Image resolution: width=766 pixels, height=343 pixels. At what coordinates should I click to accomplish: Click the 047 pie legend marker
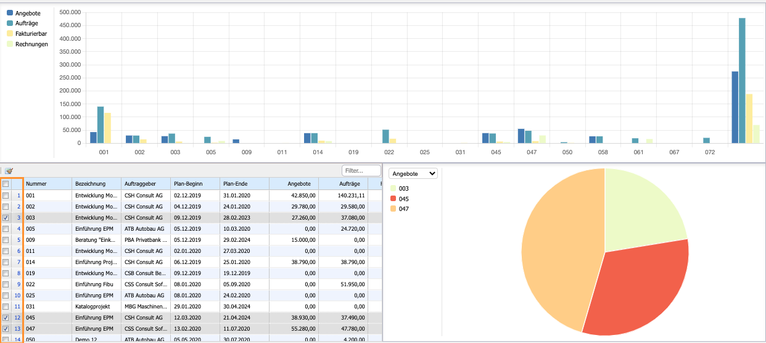click(x=394, y=209)
